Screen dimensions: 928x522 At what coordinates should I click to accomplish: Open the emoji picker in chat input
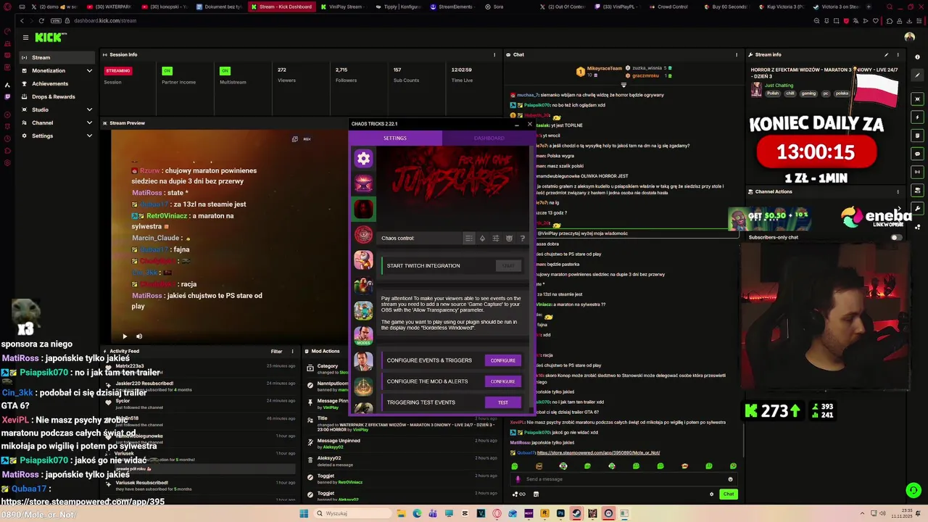click(x=730, y=479)
